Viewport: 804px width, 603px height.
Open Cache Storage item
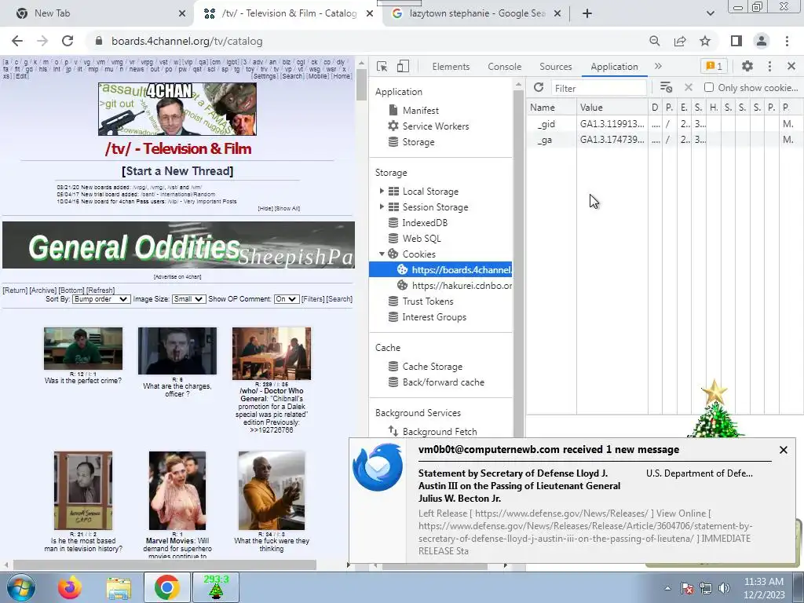click(x=433, y=366)
